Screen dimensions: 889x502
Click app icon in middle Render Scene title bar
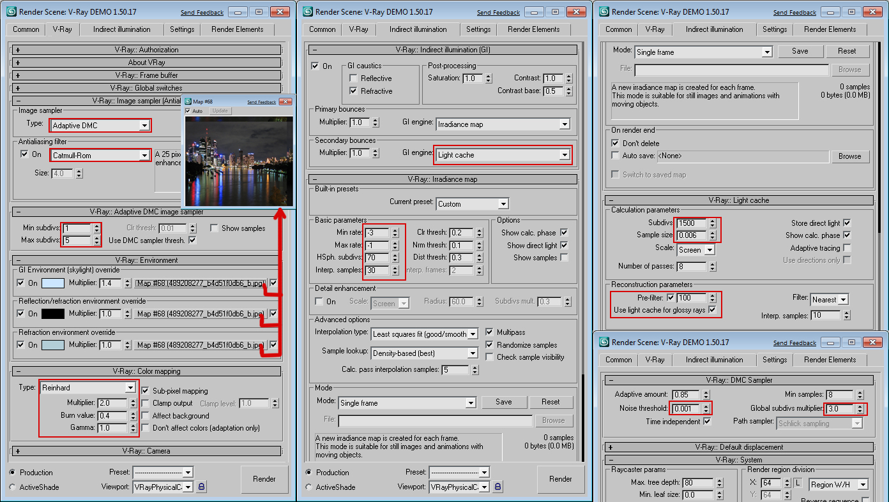(x=308, y=11)
